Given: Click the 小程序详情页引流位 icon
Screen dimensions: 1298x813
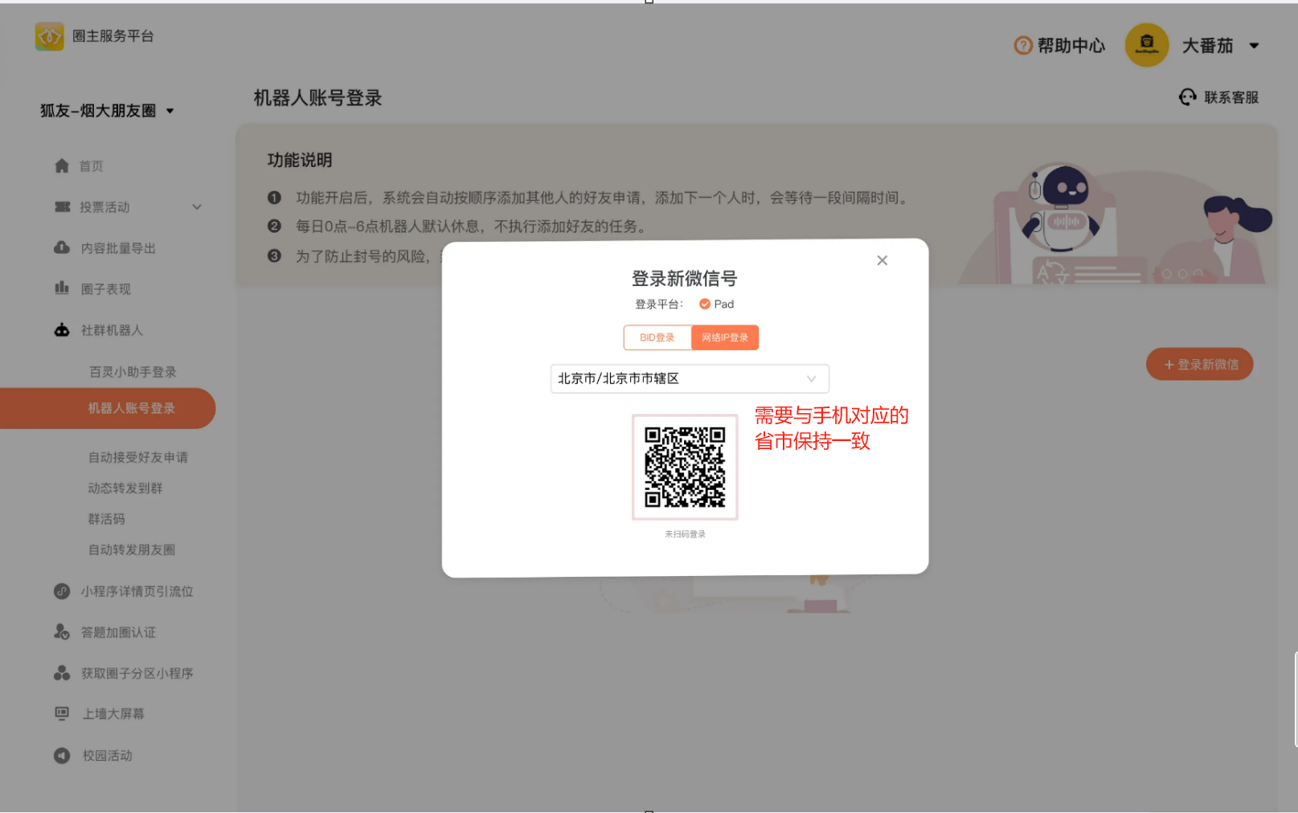Looking at the screenshot, I should [x=62, y=591].
